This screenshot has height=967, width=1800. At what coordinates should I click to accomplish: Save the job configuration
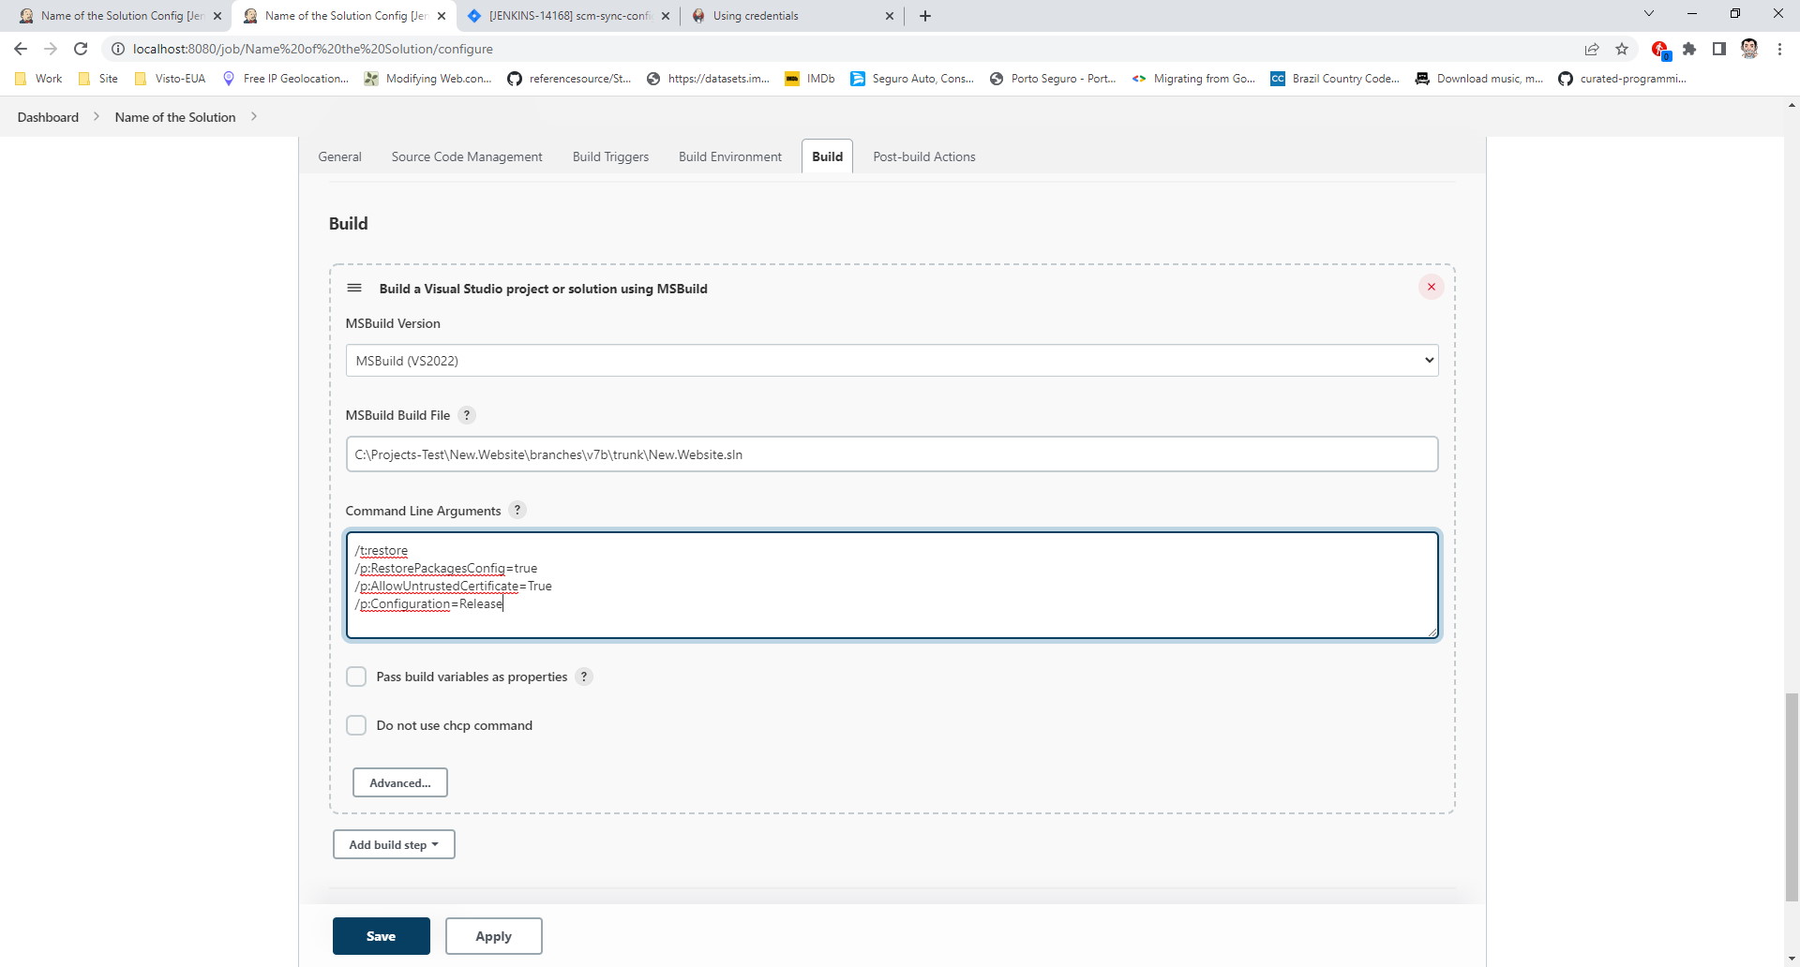[381, 936]
